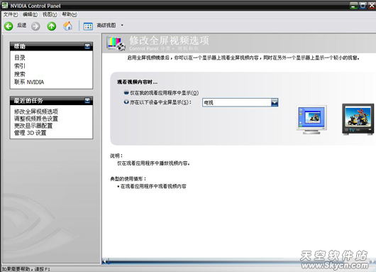376x272 pixels.
Task: Click the advanced view grid icon
Action: 88,26
